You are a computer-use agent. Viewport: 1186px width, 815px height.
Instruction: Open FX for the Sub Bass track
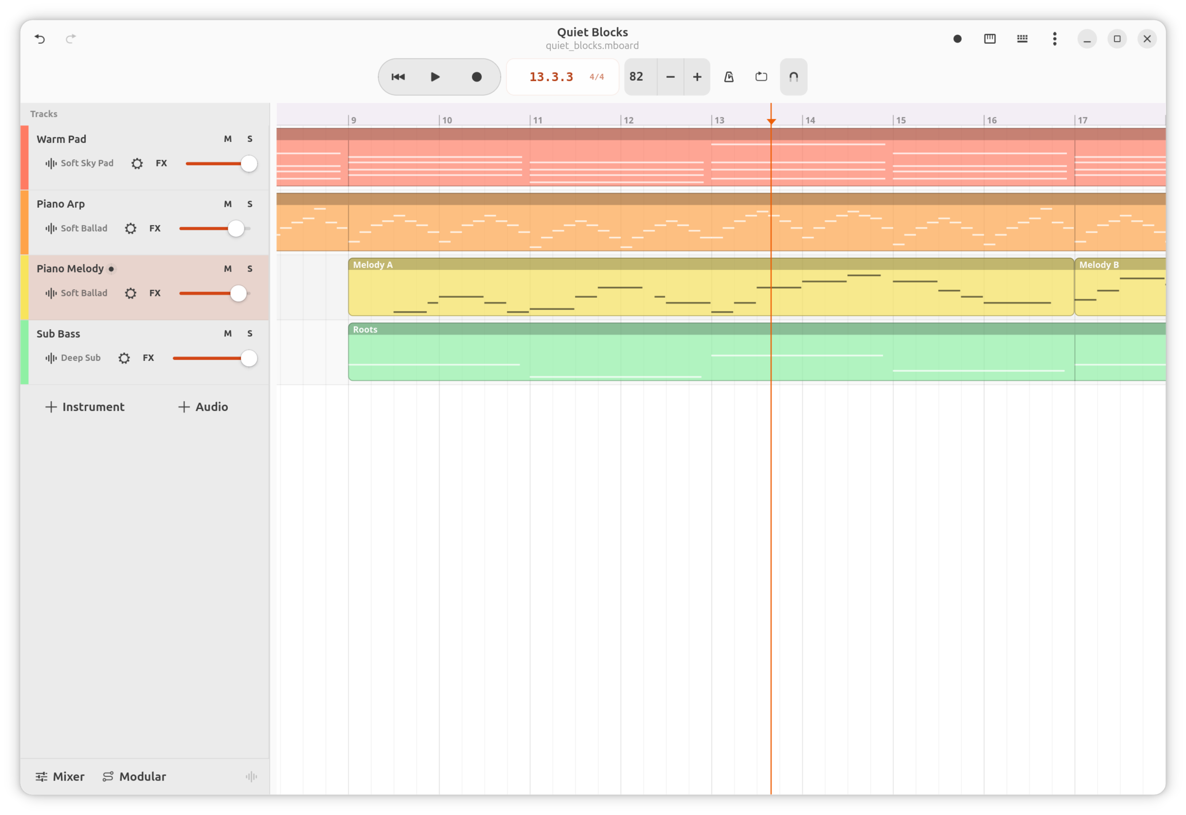click(148, 358)
